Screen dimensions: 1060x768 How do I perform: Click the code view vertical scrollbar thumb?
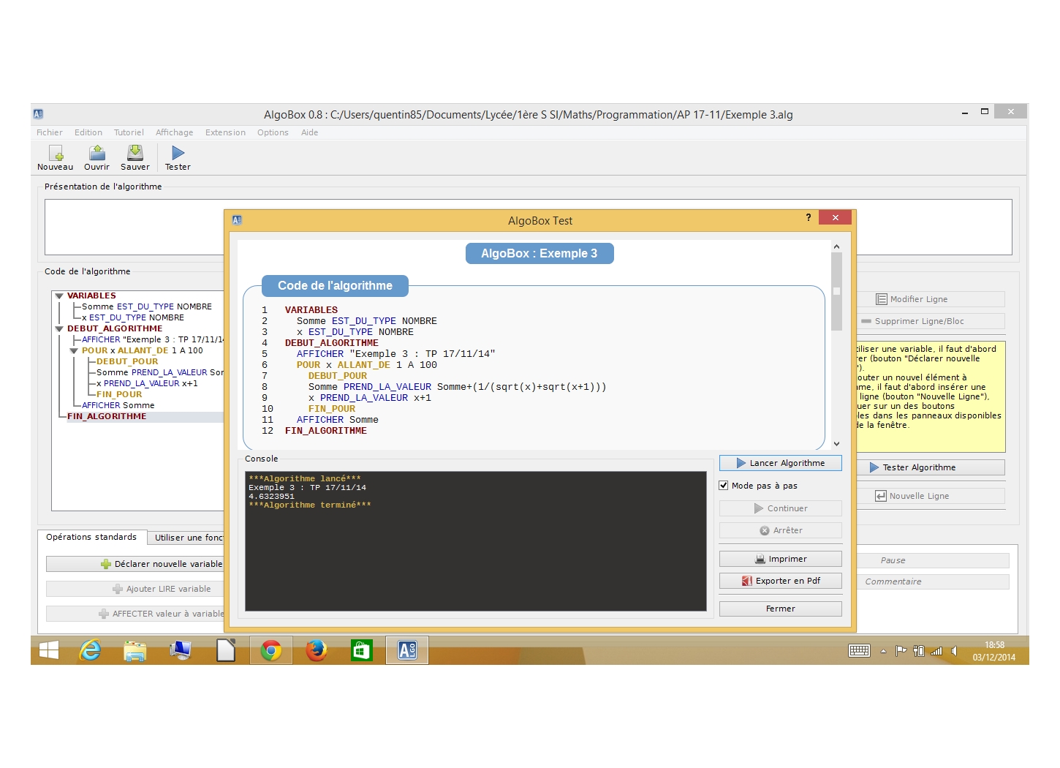836,291
